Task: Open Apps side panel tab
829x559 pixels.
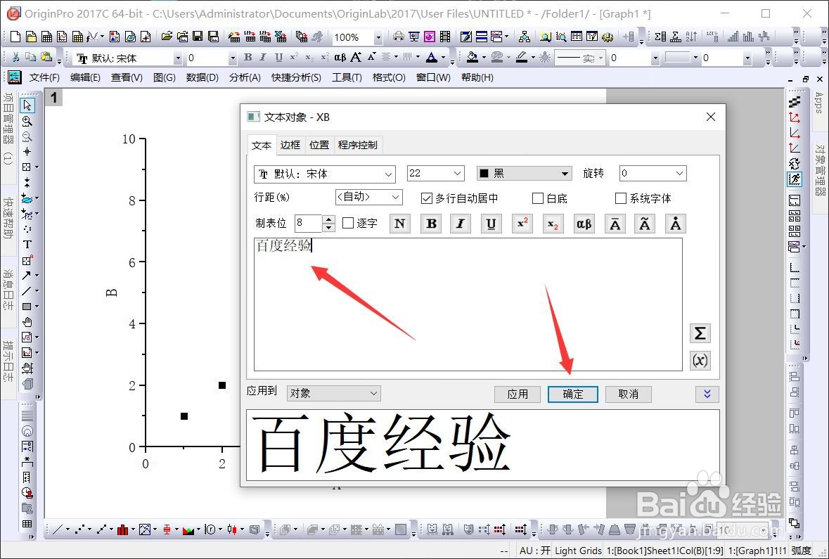Action: [819, 103]
